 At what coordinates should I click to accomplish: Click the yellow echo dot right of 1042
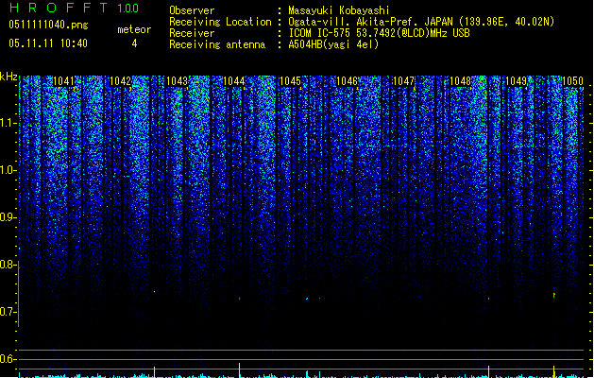pos(154,292)
